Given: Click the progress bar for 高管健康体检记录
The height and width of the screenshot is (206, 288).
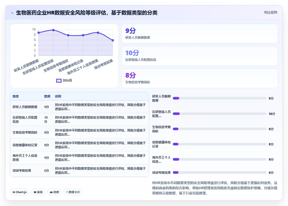Looking at the screenshot, I should 220,144.
